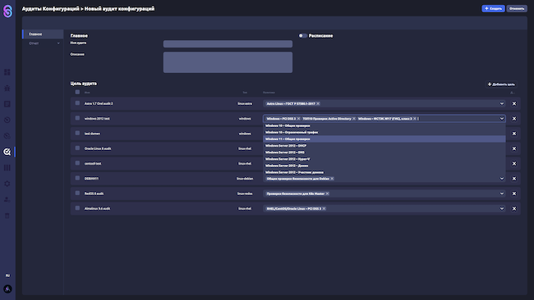
Task: Click the app logo at top left
Action: (x=7, y=11)
